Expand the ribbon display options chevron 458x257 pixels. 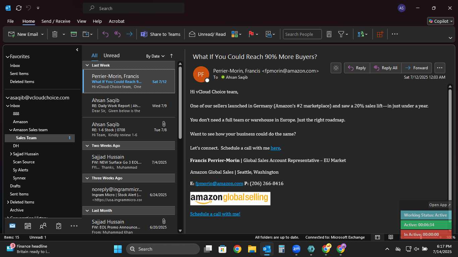450,38
